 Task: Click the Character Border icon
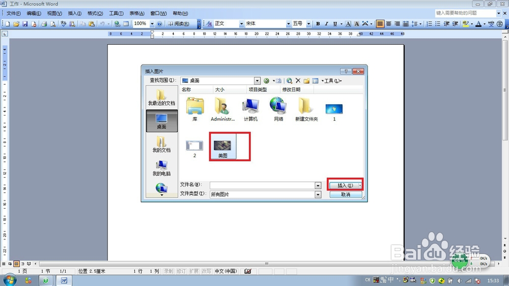coord(348,24)
